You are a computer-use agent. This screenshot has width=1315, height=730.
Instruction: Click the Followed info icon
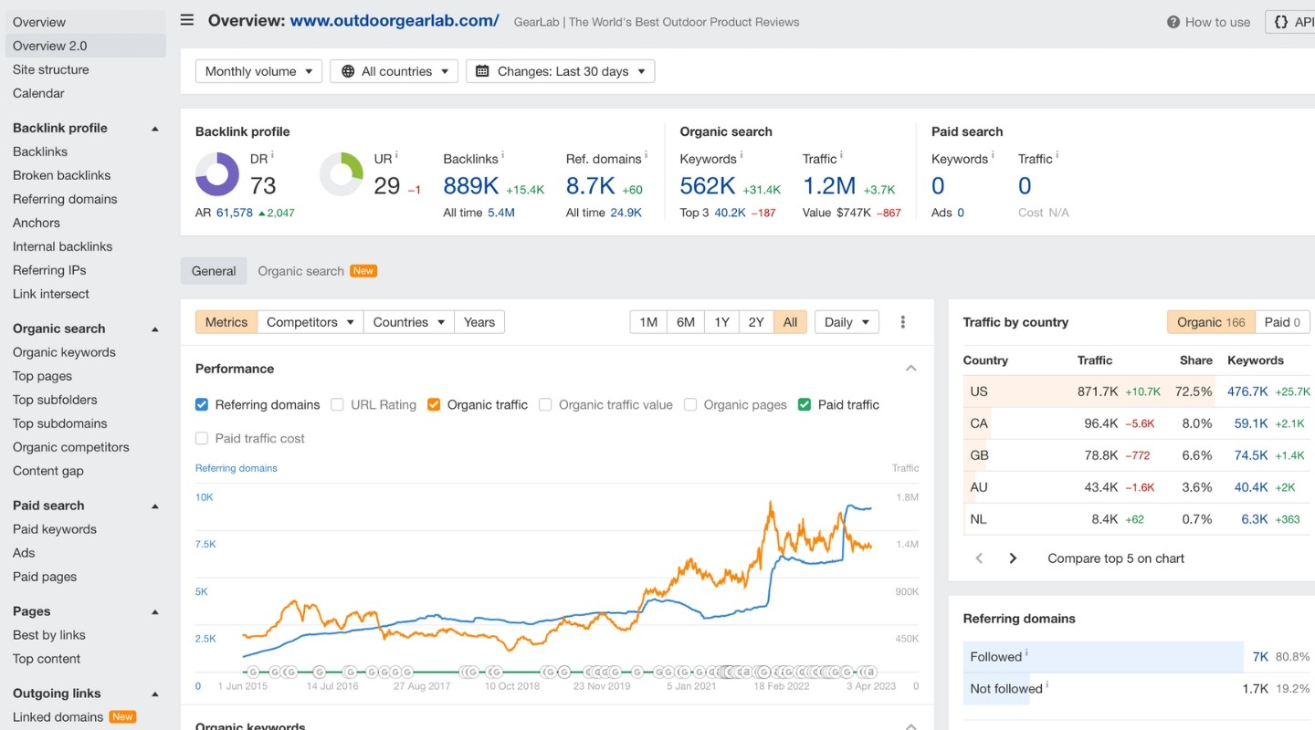click(1026, 653)
